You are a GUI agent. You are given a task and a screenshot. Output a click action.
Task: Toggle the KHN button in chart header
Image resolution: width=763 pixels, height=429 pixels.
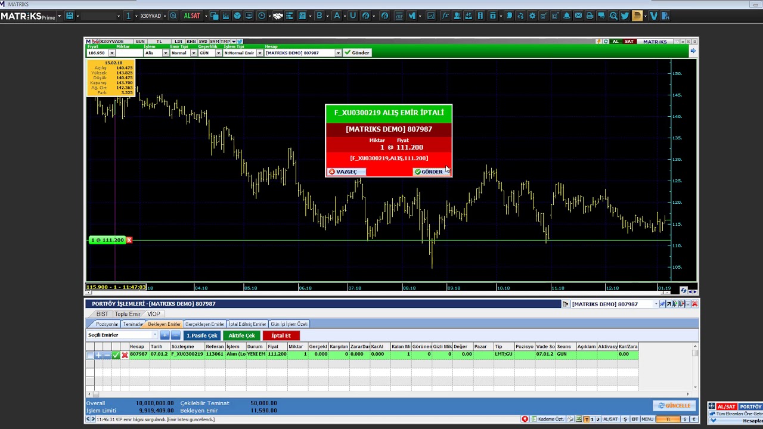(x=191, y=42)
